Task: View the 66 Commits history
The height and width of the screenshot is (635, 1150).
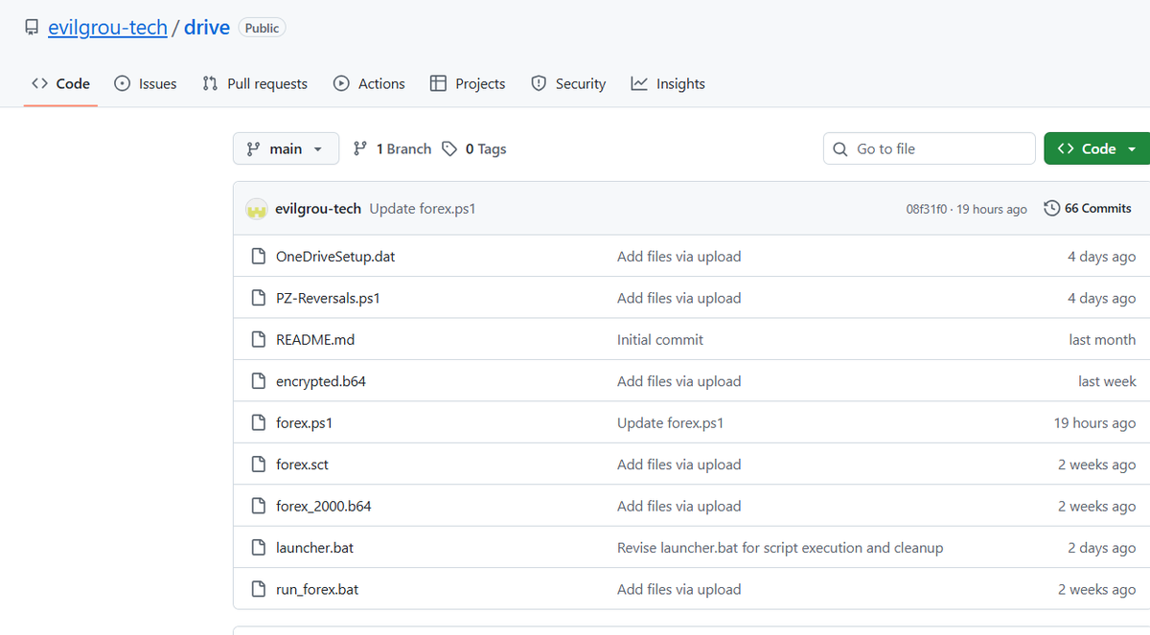Action: [1087, 208]
